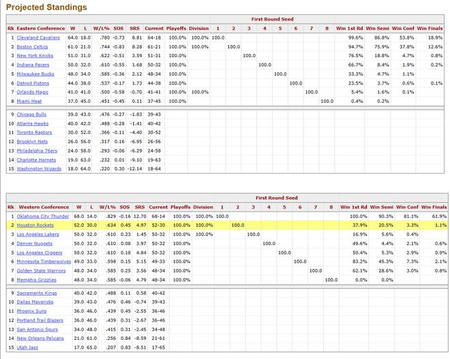Go to the Washington Wizards page

tap(37, 168)
